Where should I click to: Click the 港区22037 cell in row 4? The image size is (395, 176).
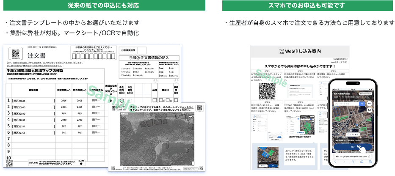click(x=33, y=120)
